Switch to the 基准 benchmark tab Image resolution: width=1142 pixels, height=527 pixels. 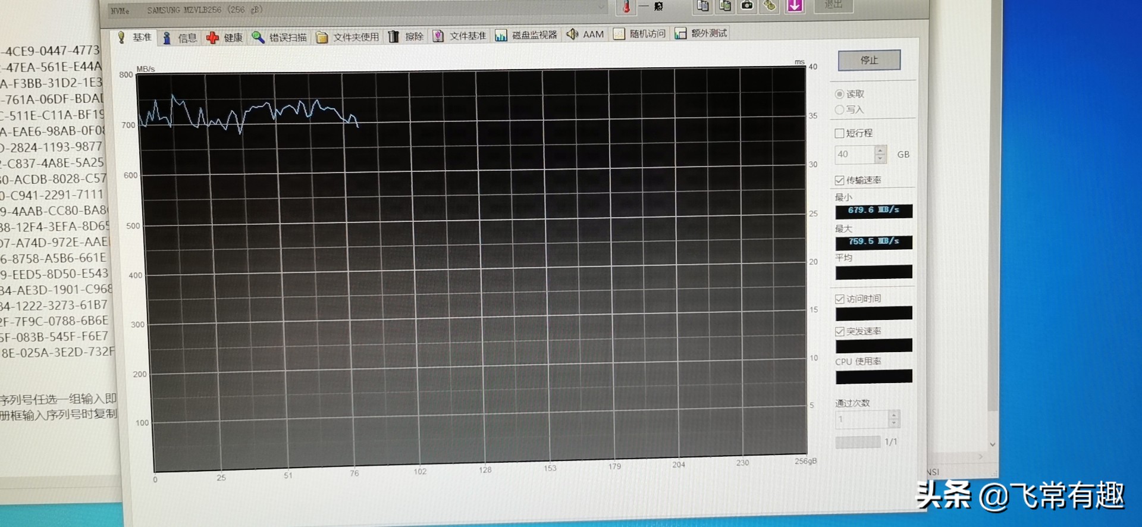pos(134,37)
